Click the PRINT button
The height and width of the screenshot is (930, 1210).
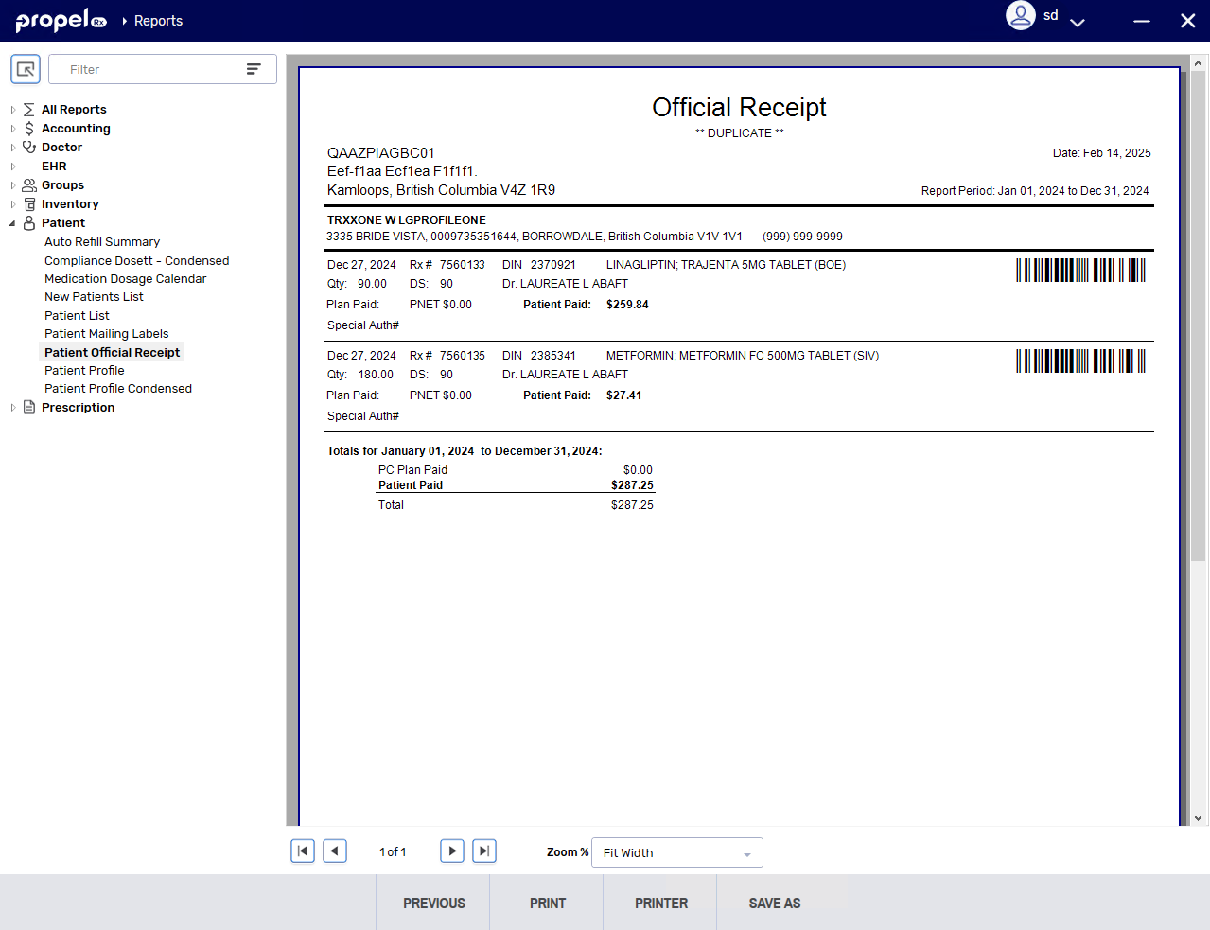[547, 903]
